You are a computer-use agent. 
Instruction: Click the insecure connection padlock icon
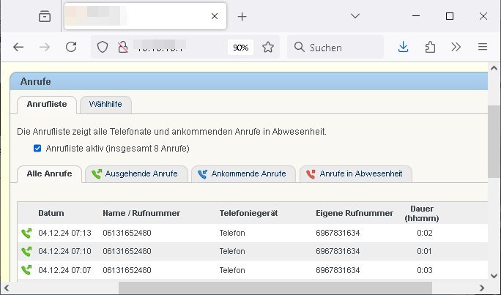pos(123,47)
